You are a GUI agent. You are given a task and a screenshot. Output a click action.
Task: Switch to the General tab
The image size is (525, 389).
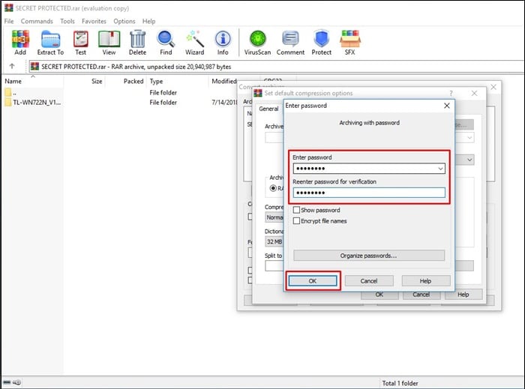[268, 109]
